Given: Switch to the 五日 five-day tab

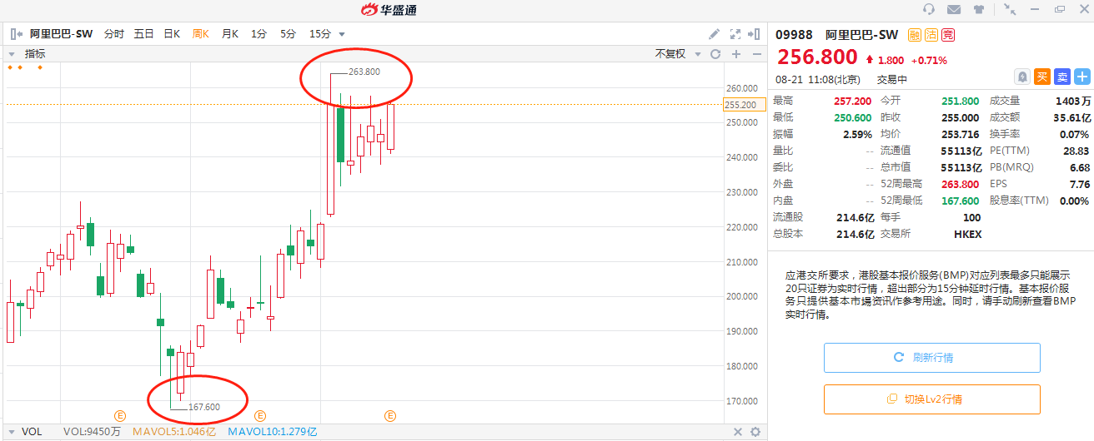Looking at the screenshot, I should 144,34.
